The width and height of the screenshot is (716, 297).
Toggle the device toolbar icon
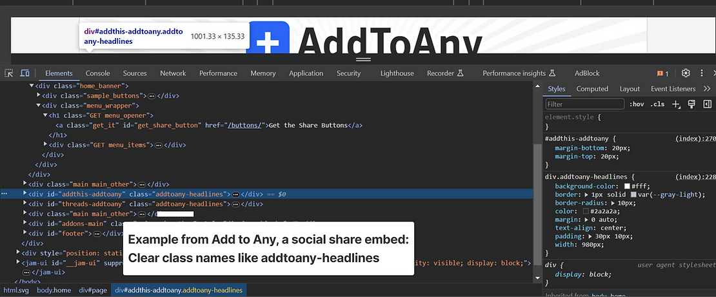coord(25,73)
